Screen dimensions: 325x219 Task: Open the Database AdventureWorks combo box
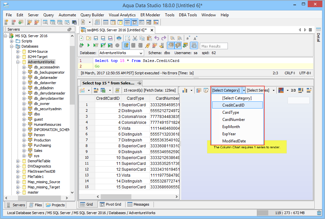tap(121, 53)
